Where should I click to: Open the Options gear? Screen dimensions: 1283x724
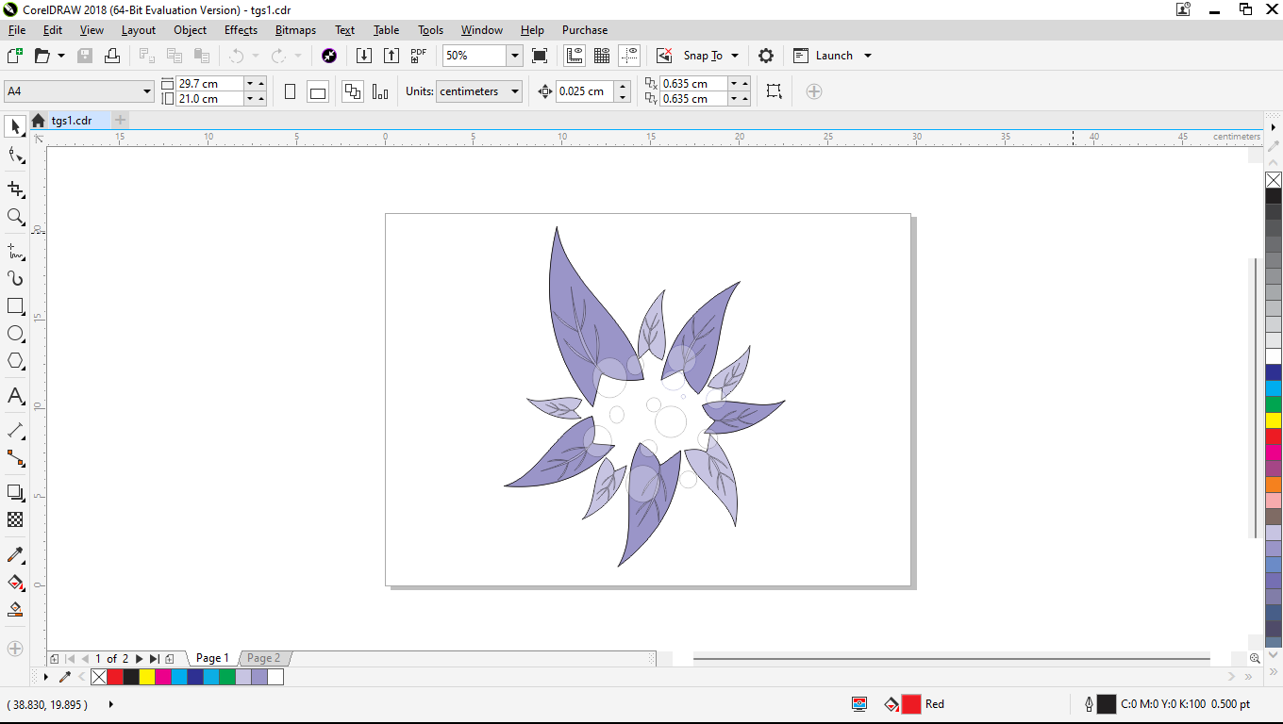click(x=766, y=56)
